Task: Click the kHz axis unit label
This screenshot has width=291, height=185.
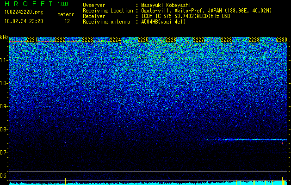Action: (x=4, y=37)
